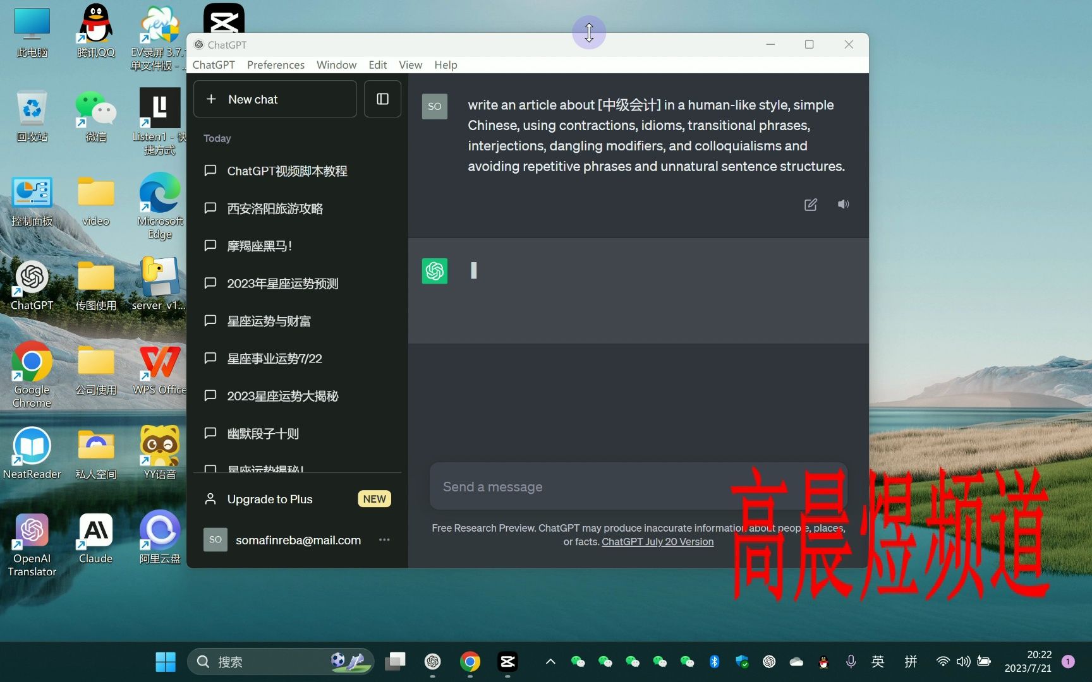Select the YY语音 desktop shortcut
Screen dimensions: 1092x682
[x=160, y=453]
